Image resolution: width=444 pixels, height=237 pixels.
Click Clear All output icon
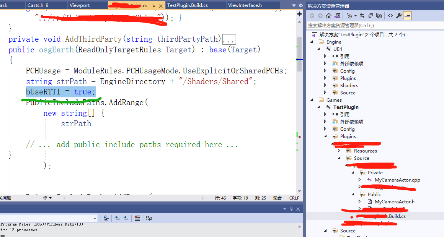point(137,218)
